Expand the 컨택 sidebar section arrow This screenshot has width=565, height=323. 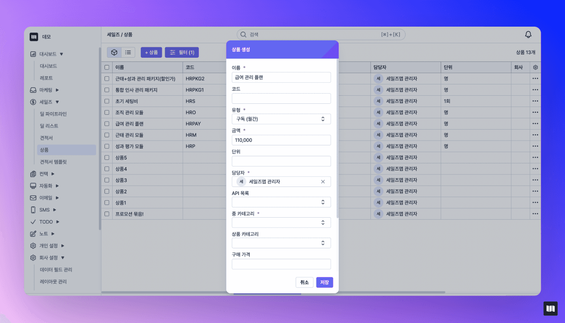[52, 174]
